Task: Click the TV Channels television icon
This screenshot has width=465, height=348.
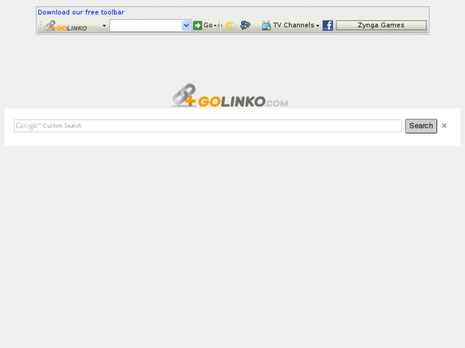Action: point(266,26)
